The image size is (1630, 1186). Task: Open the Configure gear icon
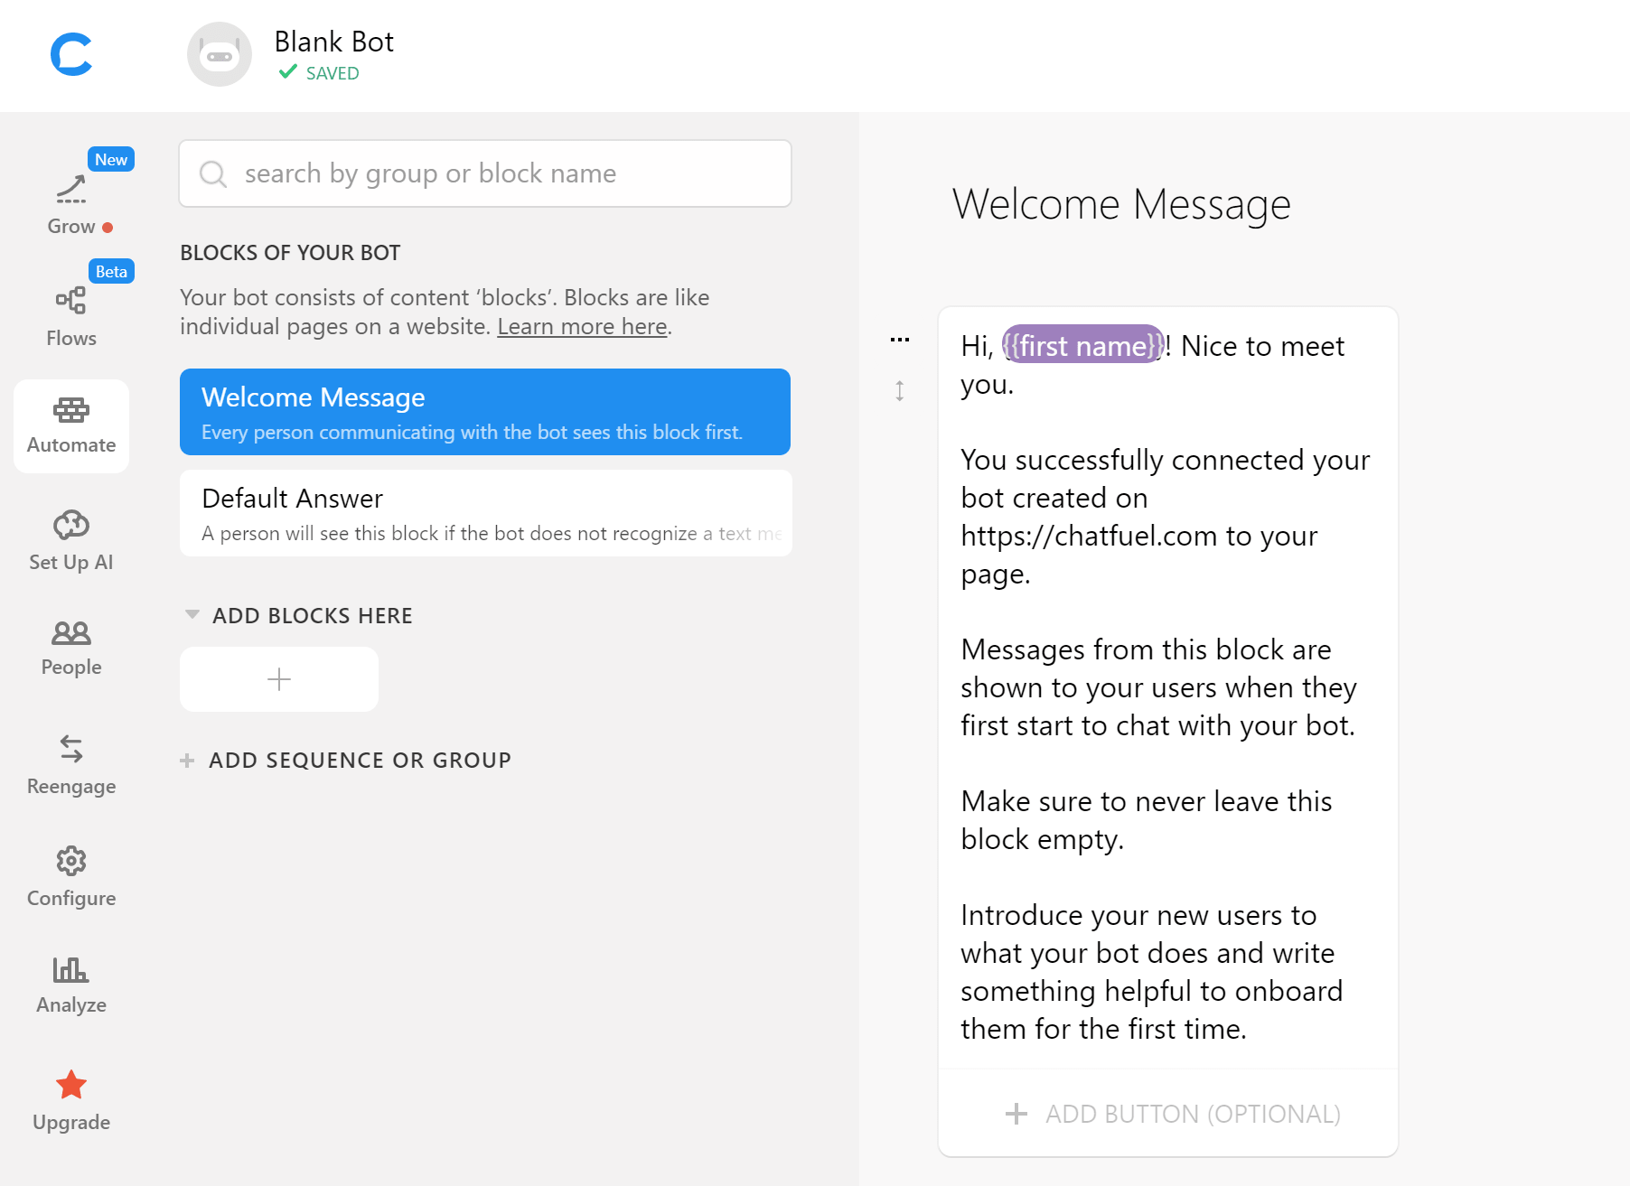[71, 861]
